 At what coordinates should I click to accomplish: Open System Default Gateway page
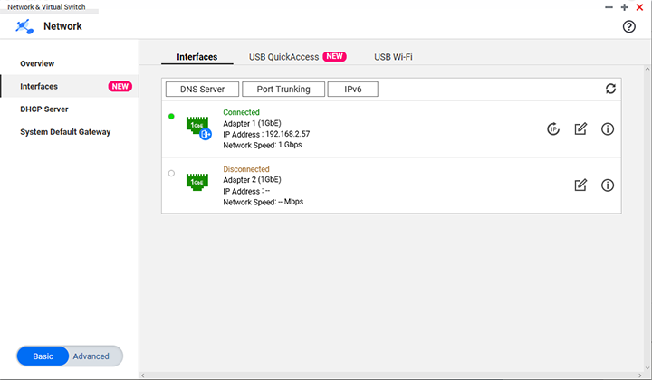[x=65, y=132]
